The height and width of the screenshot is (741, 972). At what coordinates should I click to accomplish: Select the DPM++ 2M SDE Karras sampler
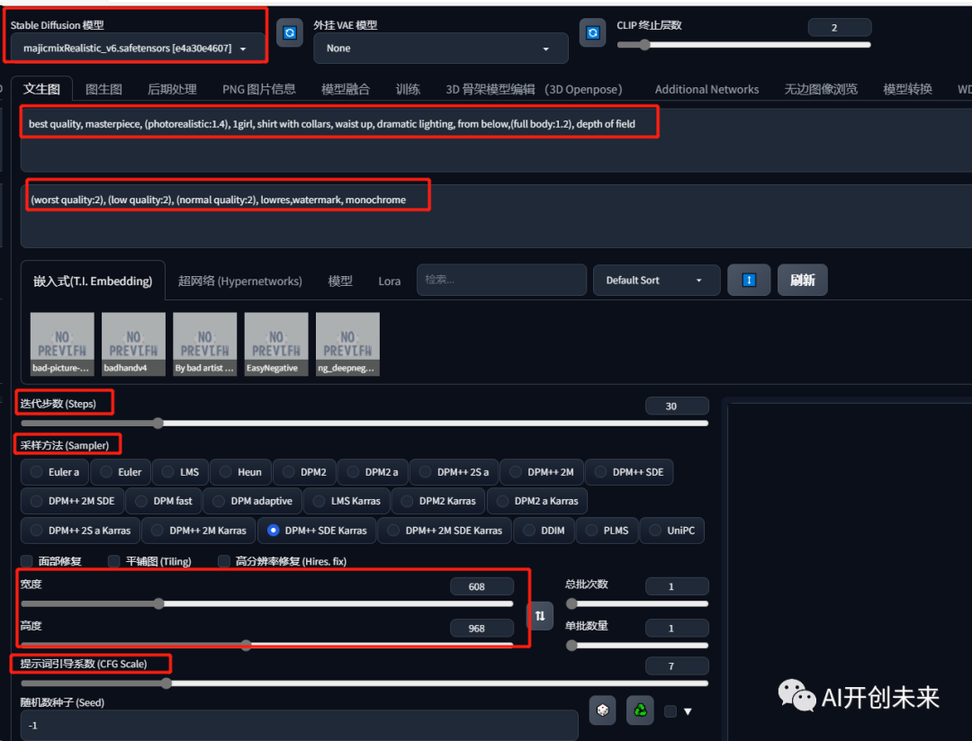[x=445, y=531]
